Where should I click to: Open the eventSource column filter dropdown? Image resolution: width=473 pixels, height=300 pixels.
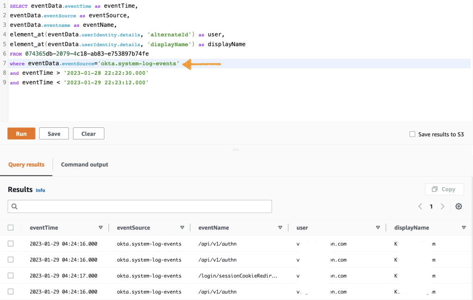pyautogui.click(x=182, y=227)
